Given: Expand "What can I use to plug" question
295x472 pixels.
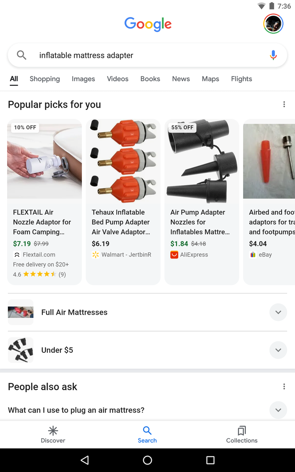Looking at the screenshot, I should tap(278, 410).
